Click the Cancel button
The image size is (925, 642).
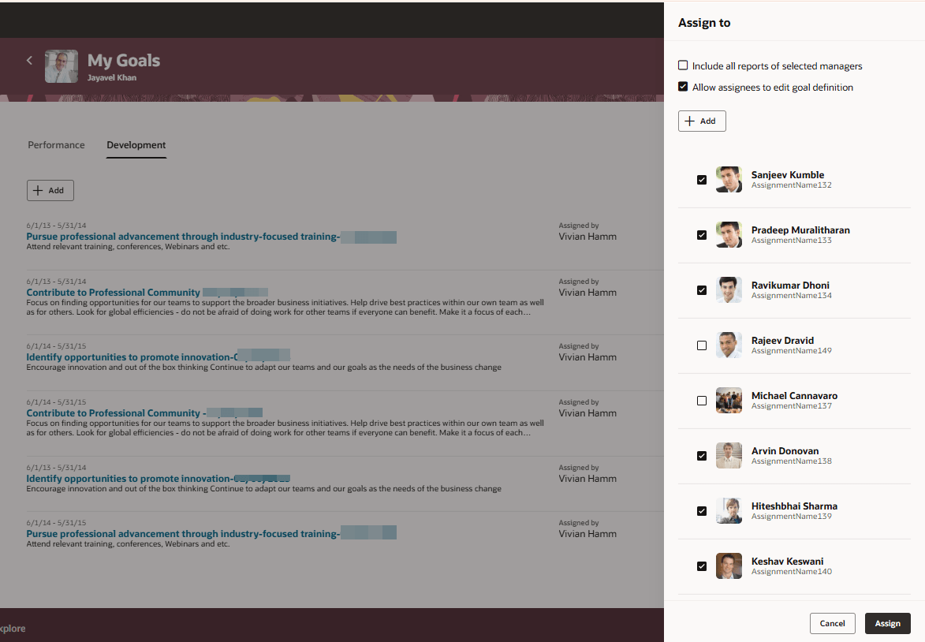coord(832,623)
